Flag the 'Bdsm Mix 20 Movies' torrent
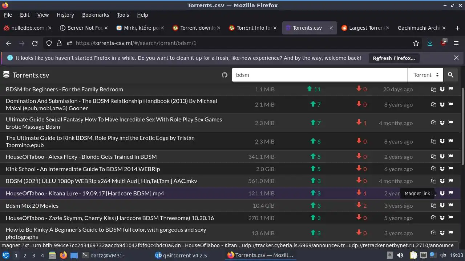Screen dimensions: 465x261 451,206
